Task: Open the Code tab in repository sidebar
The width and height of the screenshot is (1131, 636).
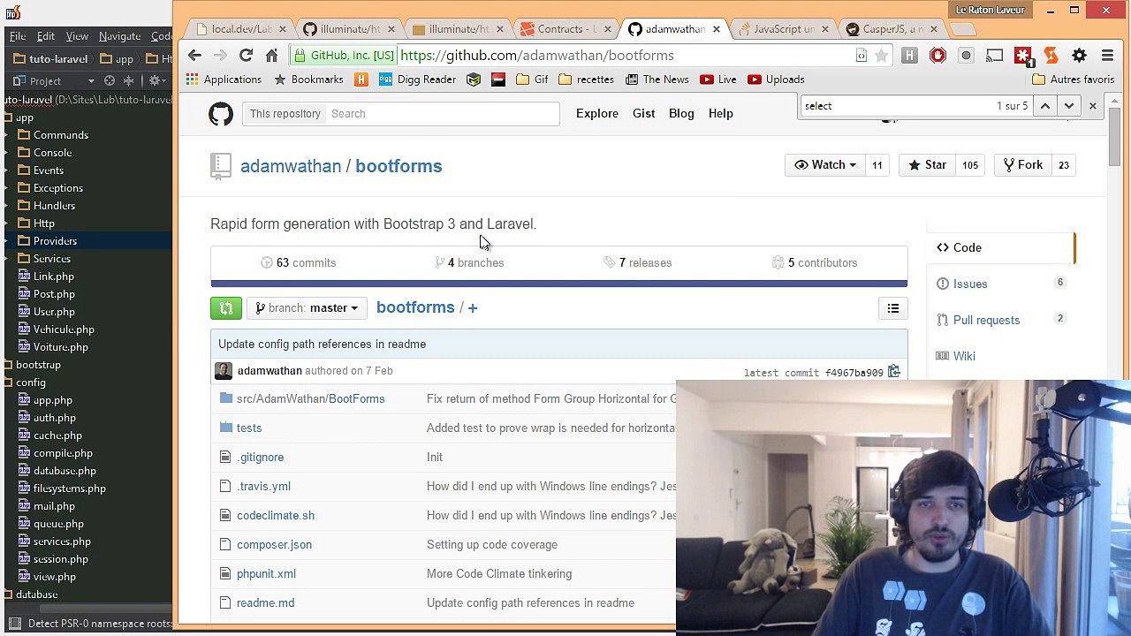Action: coord(1001,248)
